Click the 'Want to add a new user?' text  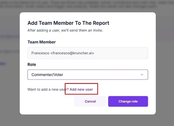coord(48,89)
